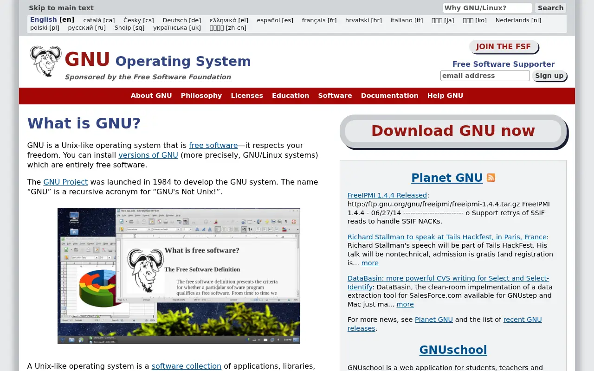Open the Philosophy menu item
The image size is (594, 371).
[x=201, y=96]
